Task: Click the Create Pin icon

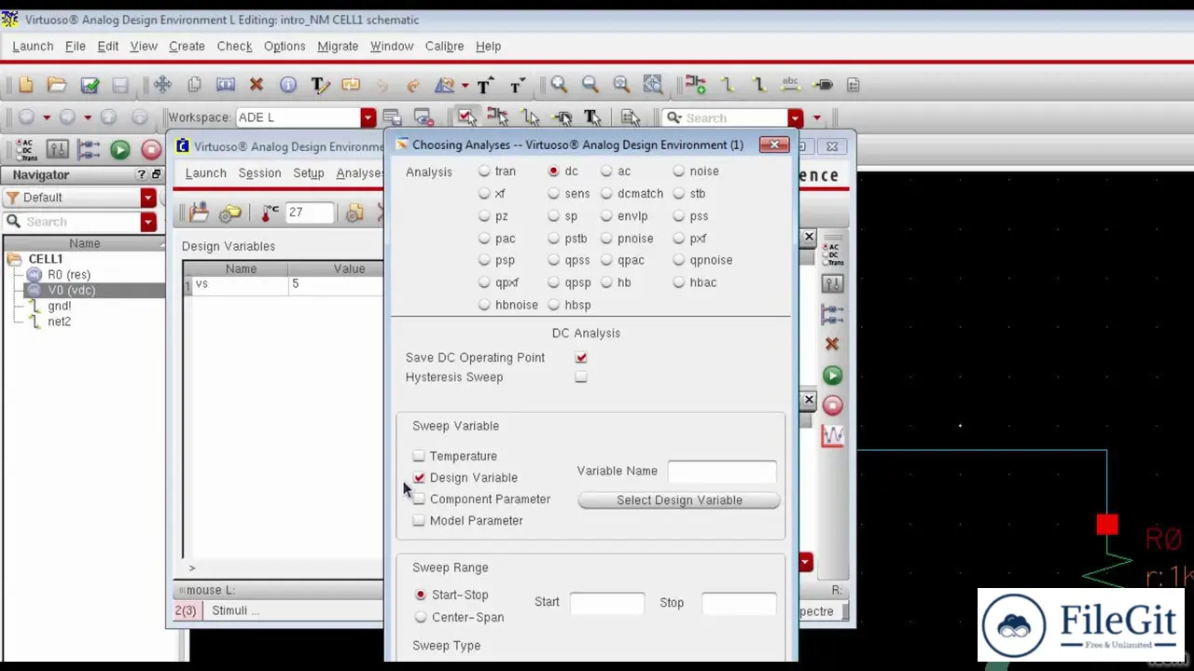Action: pos(823,85)
